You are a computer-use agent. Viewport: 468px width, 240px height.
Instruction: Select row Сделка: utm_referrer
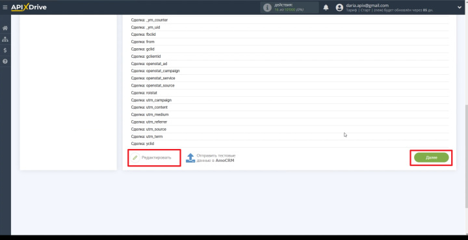pos(289,122)
